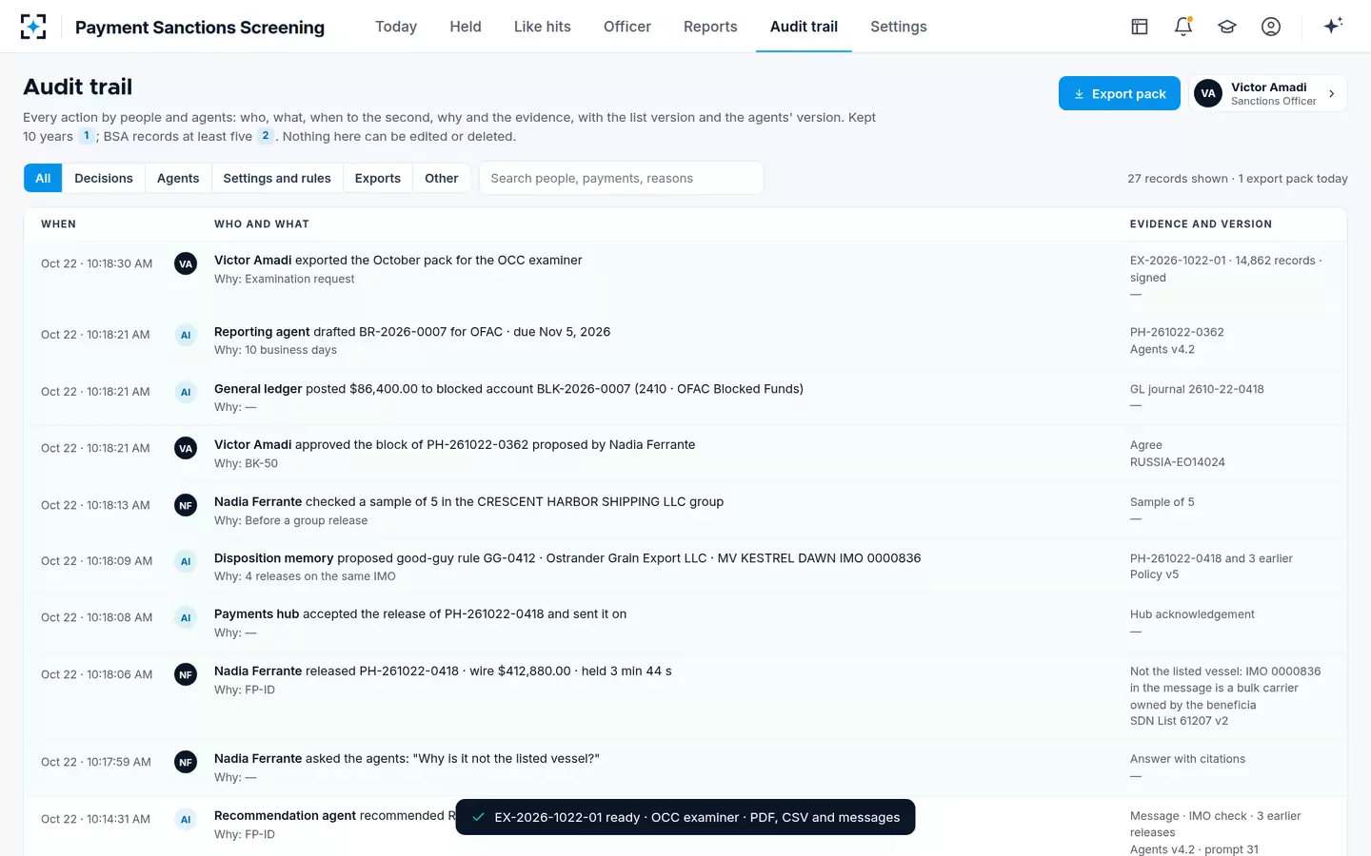Open the Held tab
This screenshot has width=1371, height=856.
coord(466,27)
